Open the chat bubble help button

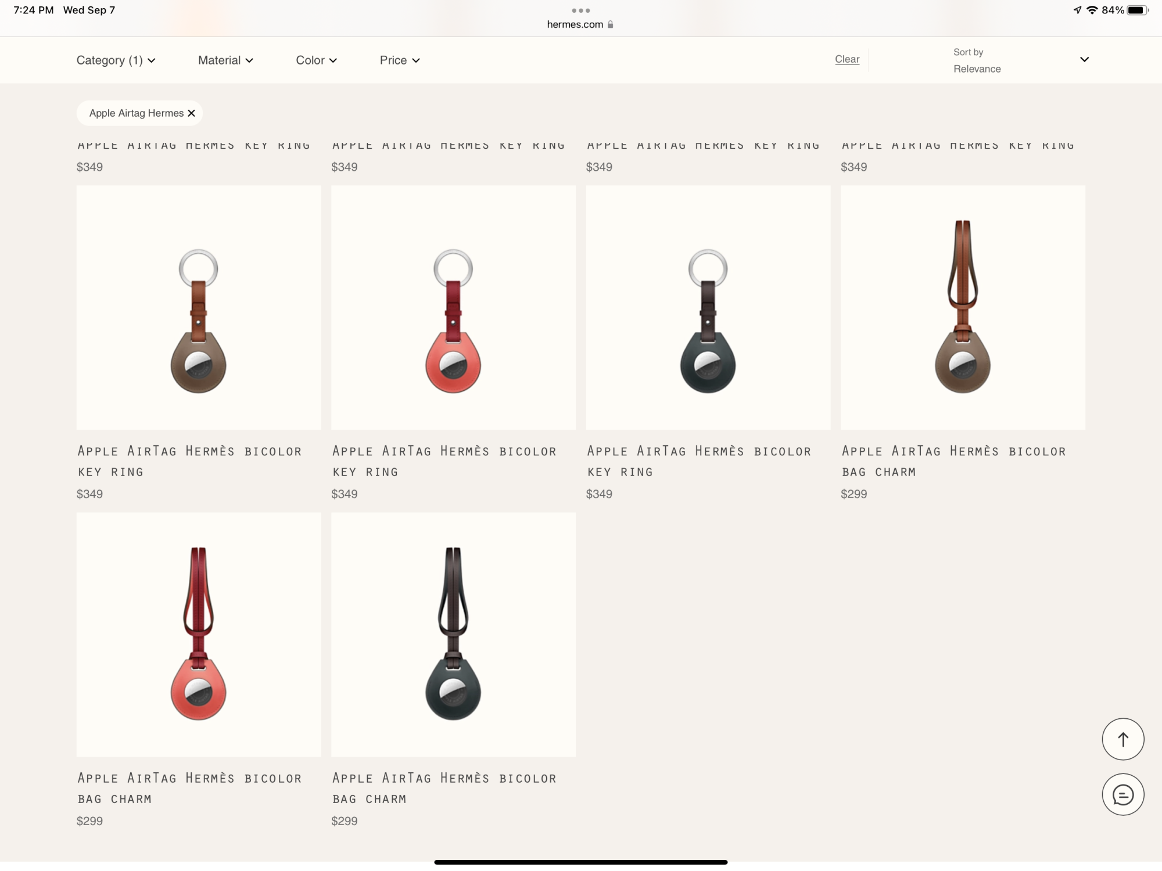pyautogui.click(x=1122, y=794)
